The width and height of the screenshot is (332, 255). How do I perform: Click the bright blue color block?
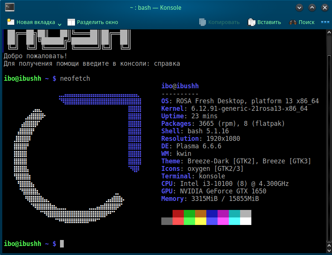pos(212,221)
